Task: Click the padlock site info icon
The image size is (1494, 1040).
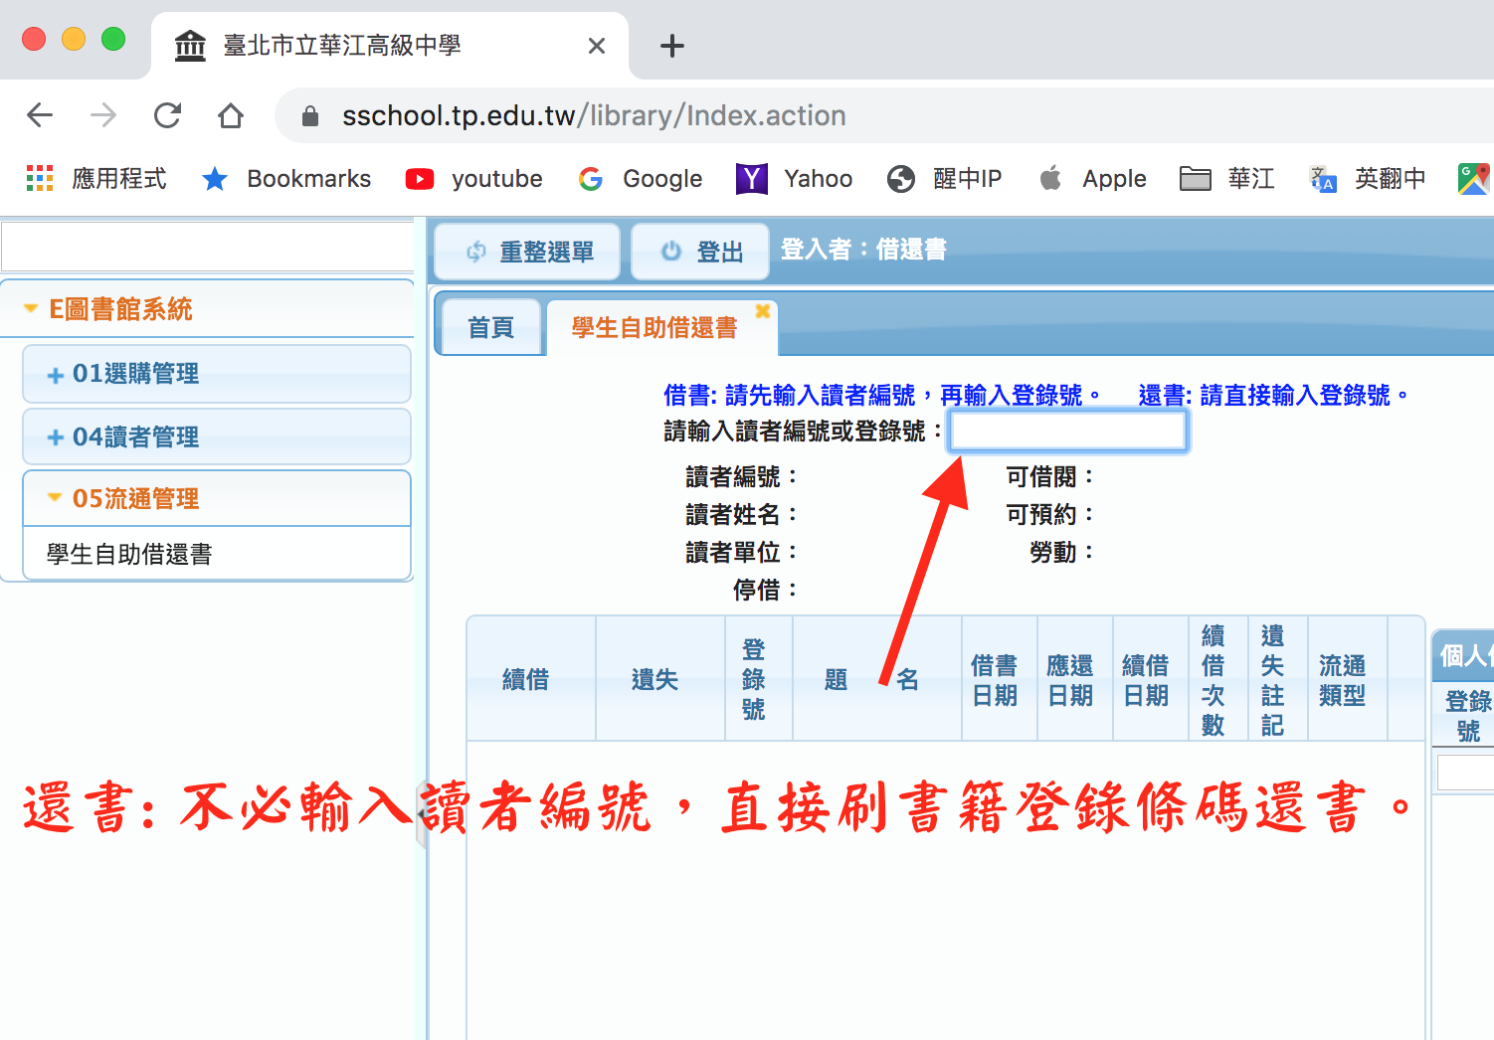Action: pos(309,116)
